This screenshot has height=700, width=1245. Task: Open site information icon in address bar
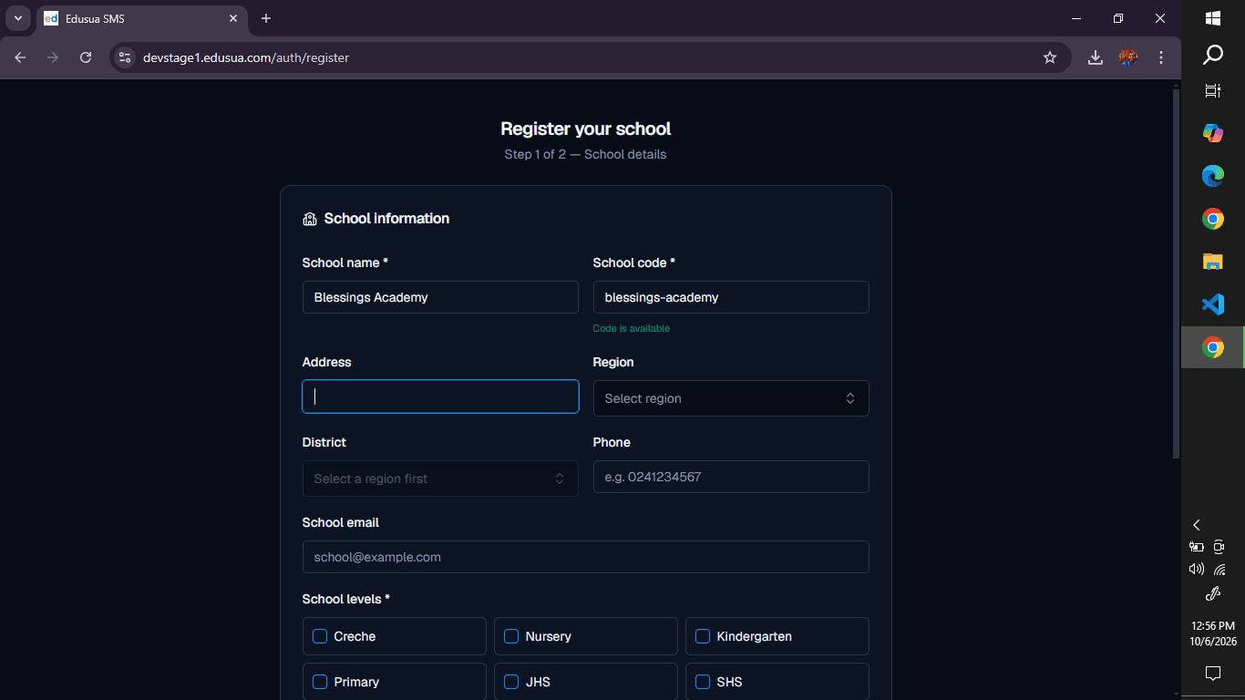pyautogui.click(x=125, y=57)
